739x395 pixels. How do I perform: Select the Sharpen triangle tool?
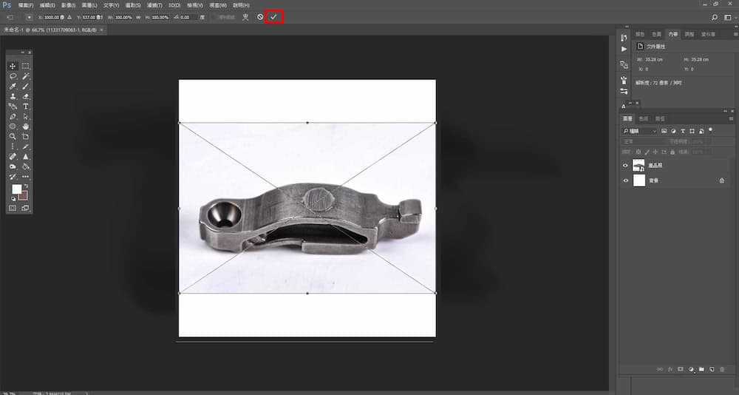pyautogui.click(x=25, y=157)
